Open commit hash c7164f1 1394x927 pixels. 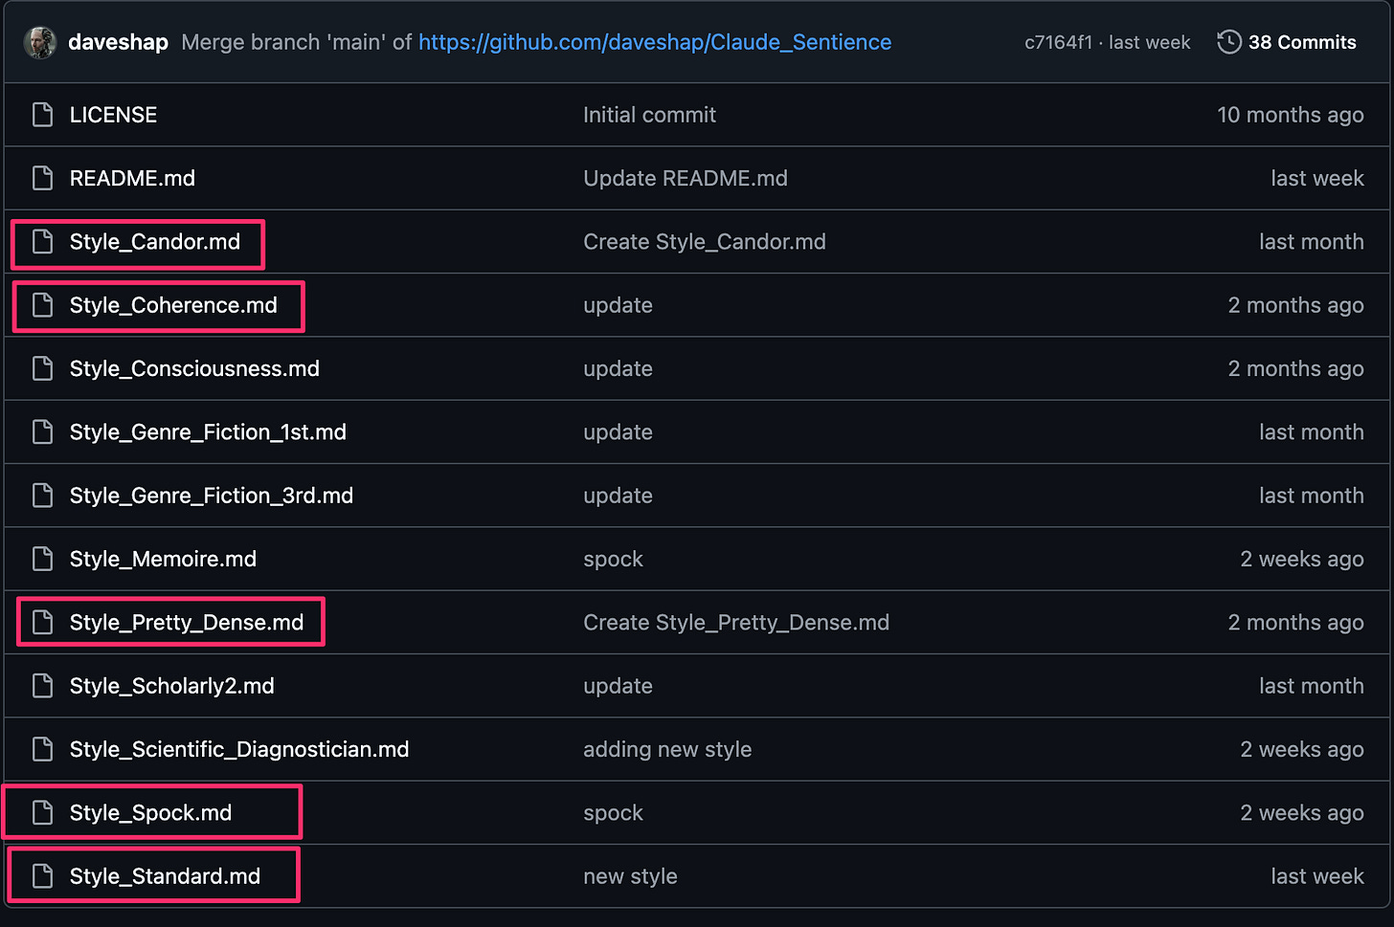coord(1058,42)
